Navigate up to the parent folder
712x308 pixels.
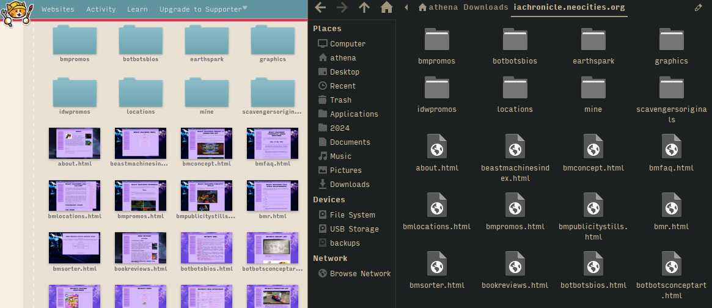point(364,7)
